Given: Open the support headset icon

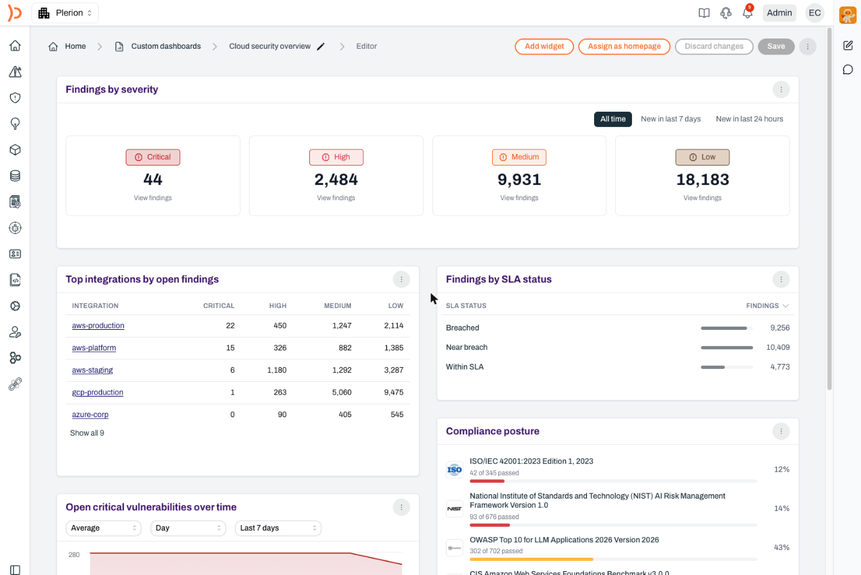Looking at the screenshot, I should 726,13.
